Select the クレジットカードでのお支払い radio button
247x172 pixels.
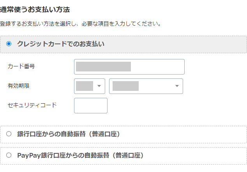[x=9, y=44]
